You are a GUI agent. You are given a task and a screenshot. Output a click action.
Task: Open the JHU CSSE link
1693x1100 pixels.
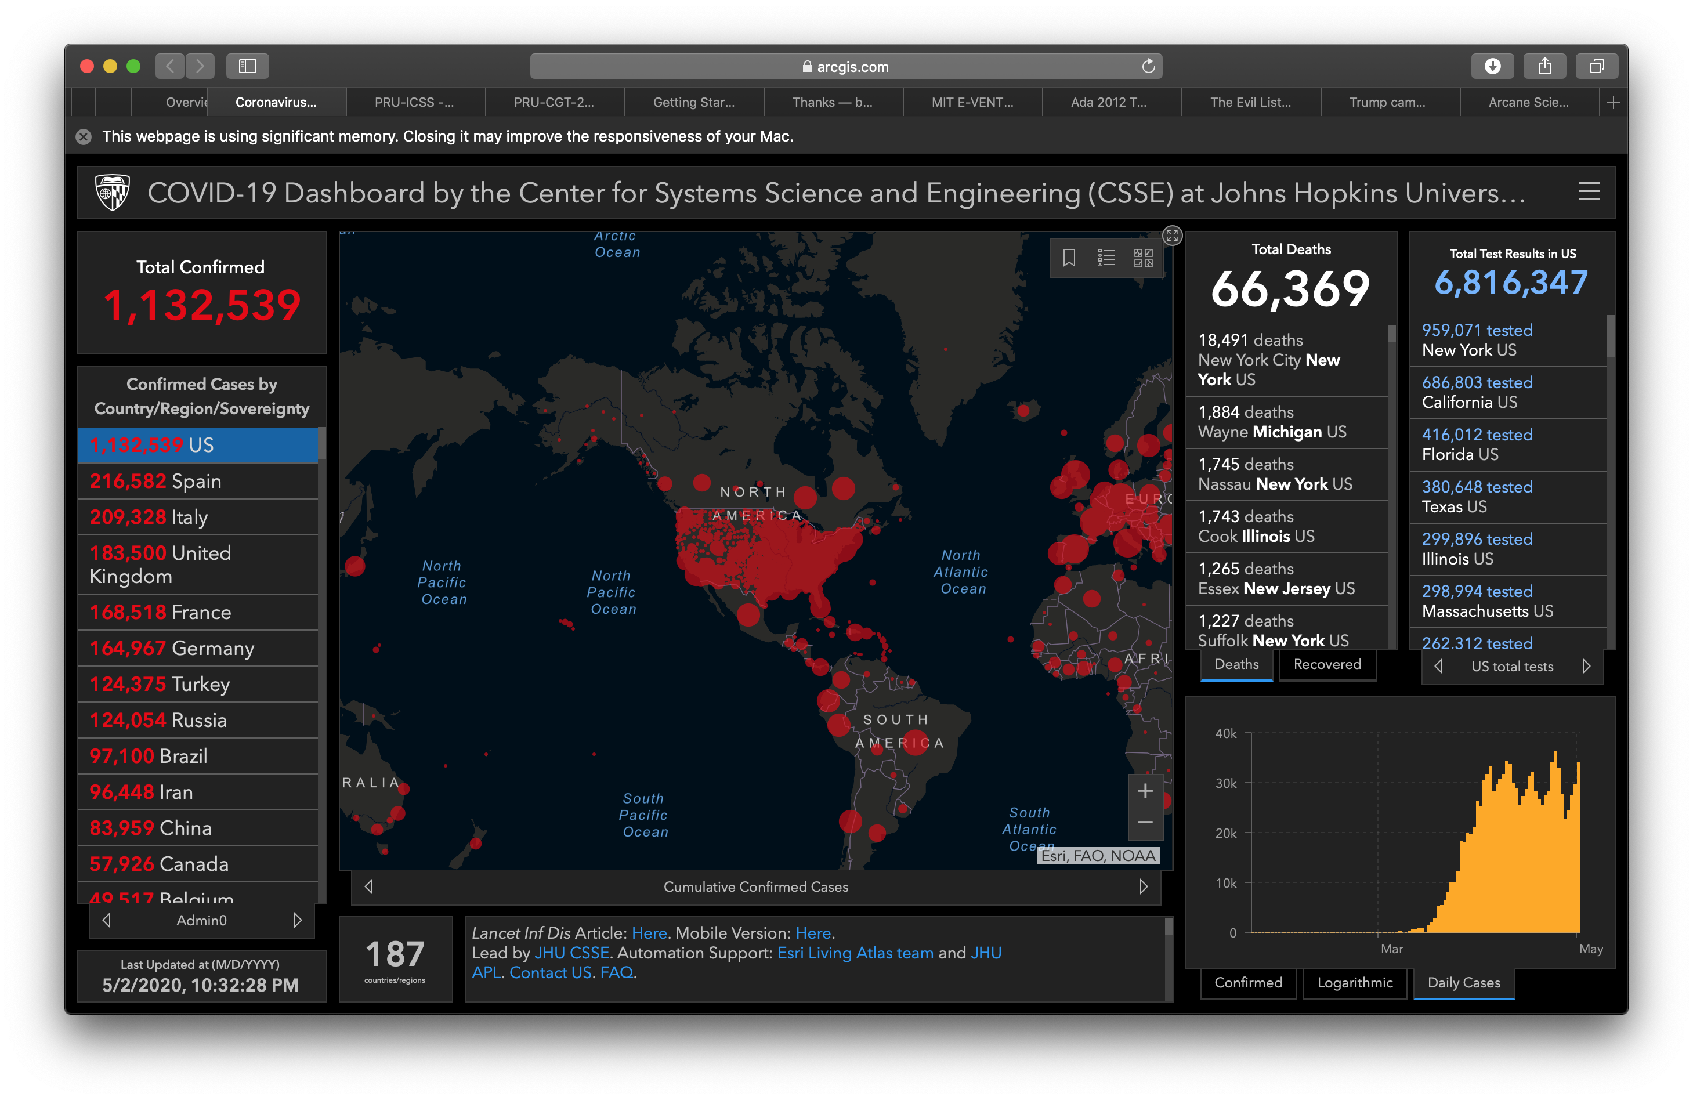coord(571,953)
